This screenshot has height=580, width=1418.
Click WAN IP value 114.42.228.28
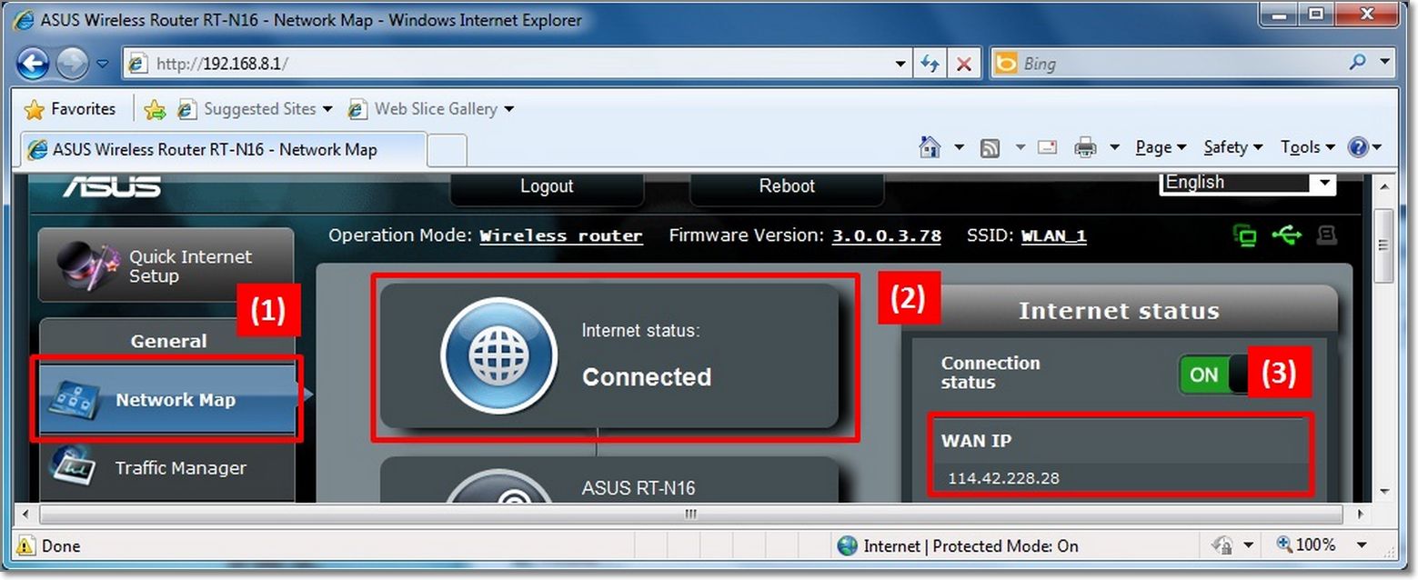[x=1003, y=478]
